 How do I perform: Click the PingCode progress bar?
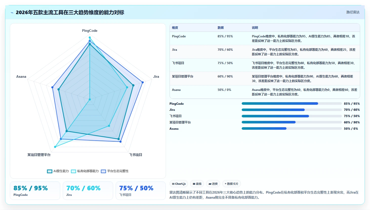pyautogui.click(x=292, y=103)
